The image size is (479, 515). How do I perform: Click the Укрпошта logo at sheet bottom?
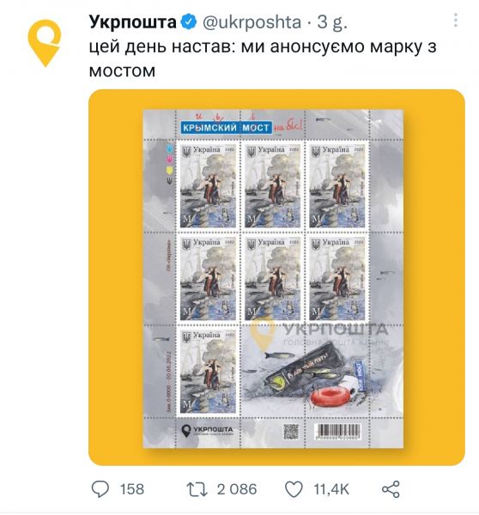pos(207,431)
